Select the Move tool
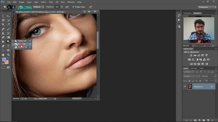The image size is (218, 122). pos(8,16)
